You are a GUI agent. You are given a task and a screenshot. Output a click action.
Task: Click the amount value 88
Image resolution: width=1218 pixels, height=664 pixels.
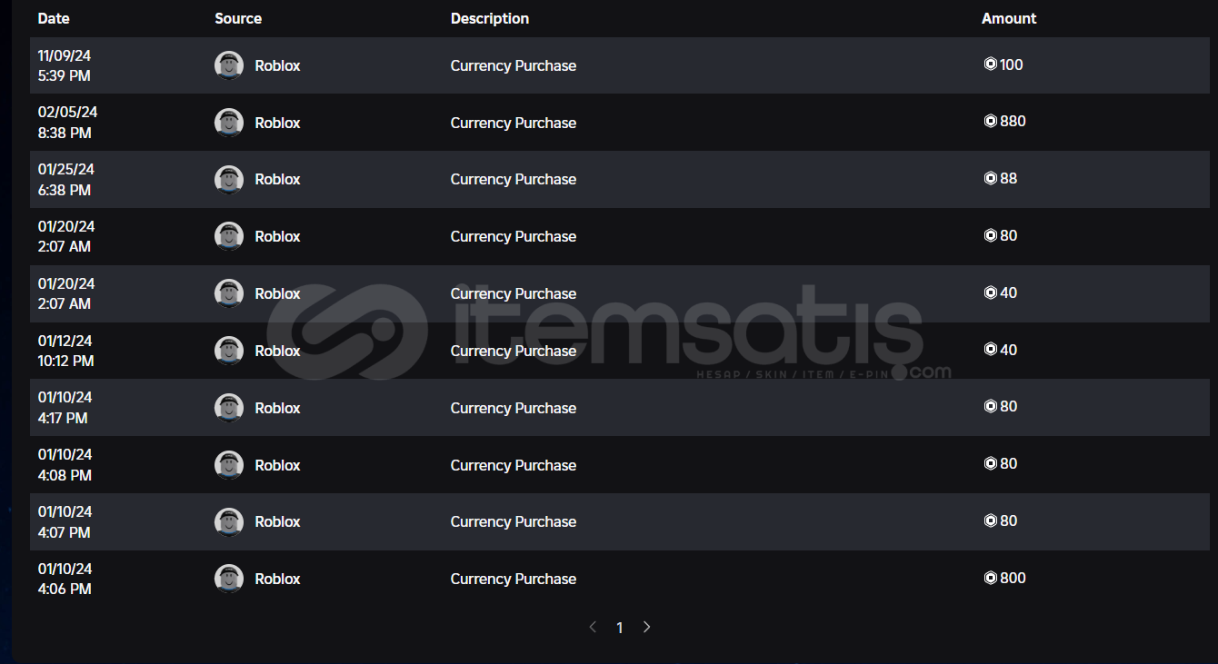pos(1009,178)
